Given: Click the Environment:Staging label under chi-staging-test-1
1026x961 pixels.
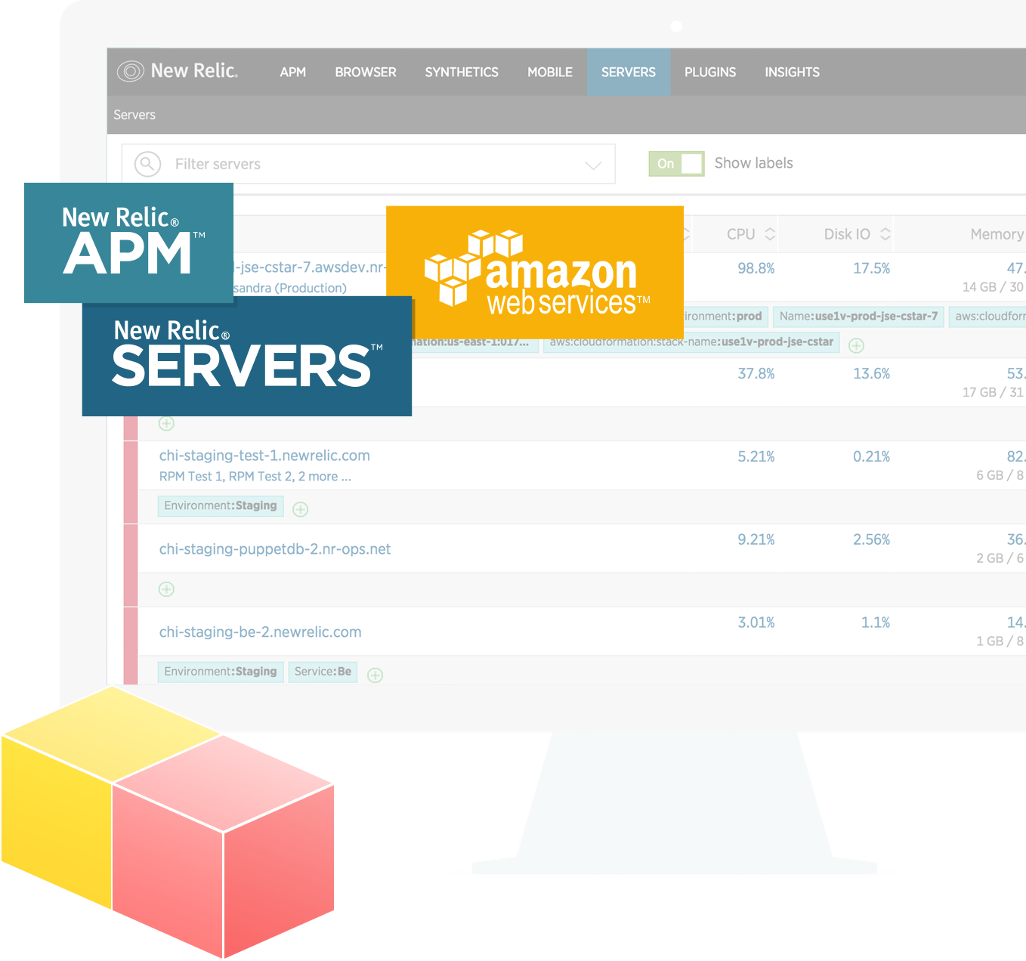Looking at the screenshot, I should click(221, 505).
